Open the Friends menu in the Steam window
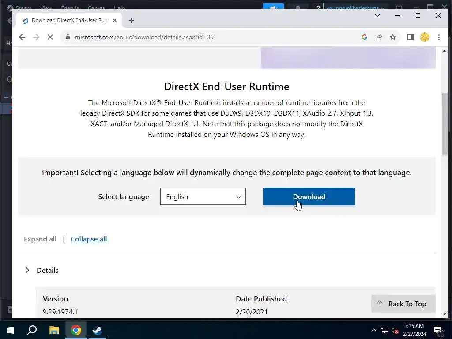This screenshot has height=339, width=452. point(70,8)
